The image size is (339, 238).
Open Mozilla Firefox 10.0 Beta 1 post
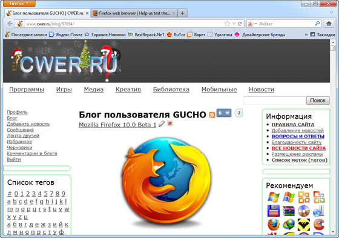117,125
